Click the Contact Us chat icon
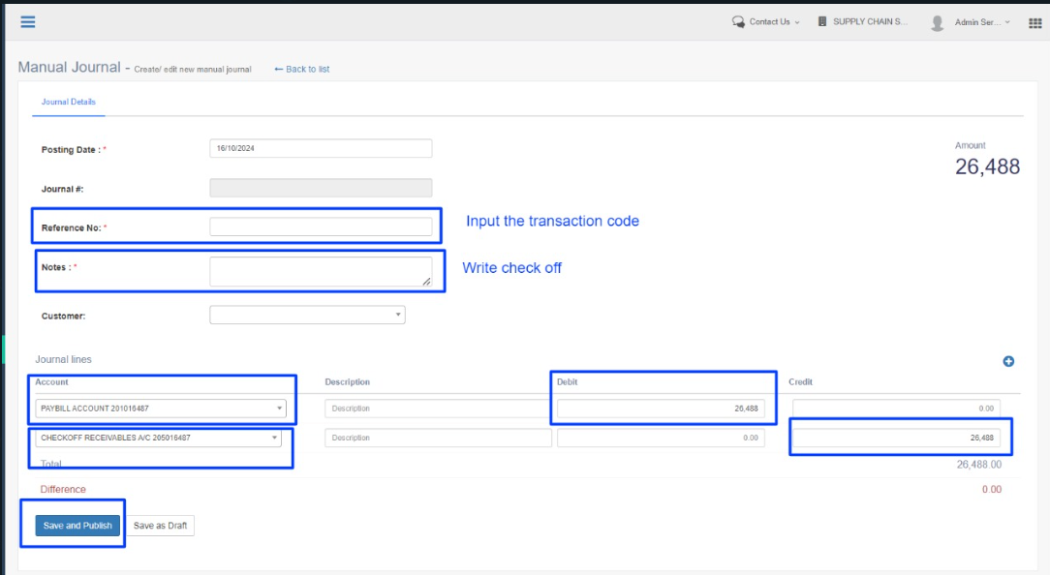1050x575 pixels. click(738, 21)
